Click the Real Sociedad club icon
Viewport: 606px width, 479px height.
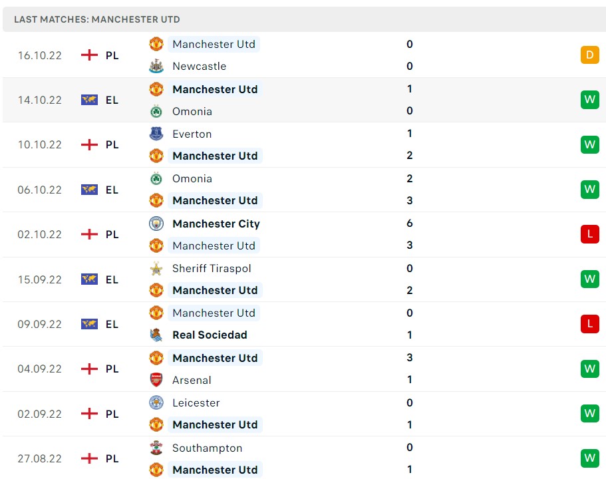coord(156,335)
